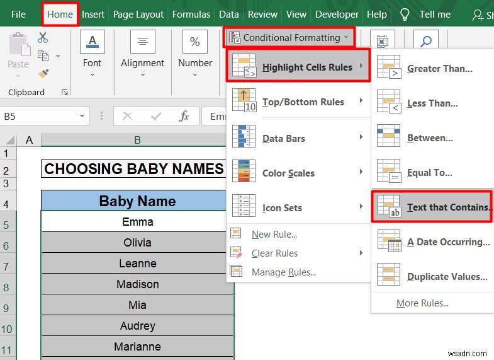Select the Format Painter brush icon
Image resolution: width=494 pixels, height=360 pixels.
43,74
